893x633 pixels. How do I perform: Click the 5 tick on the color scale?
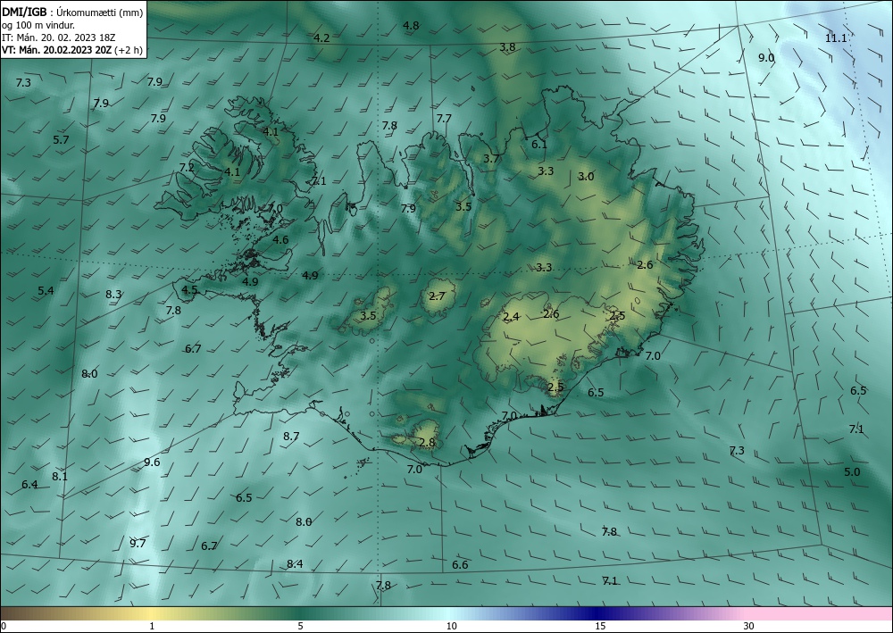300,627
